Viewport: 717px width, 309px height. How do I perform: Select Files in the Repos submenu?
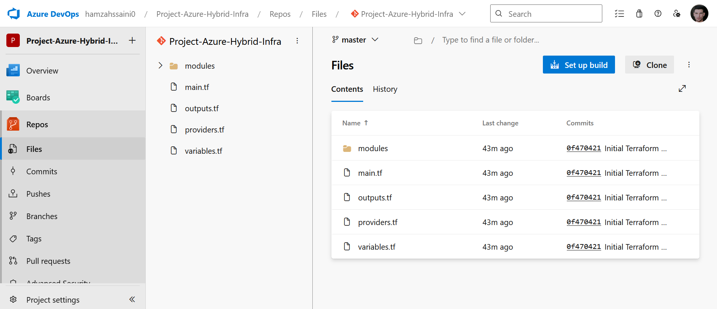click(x=73, y=149)
